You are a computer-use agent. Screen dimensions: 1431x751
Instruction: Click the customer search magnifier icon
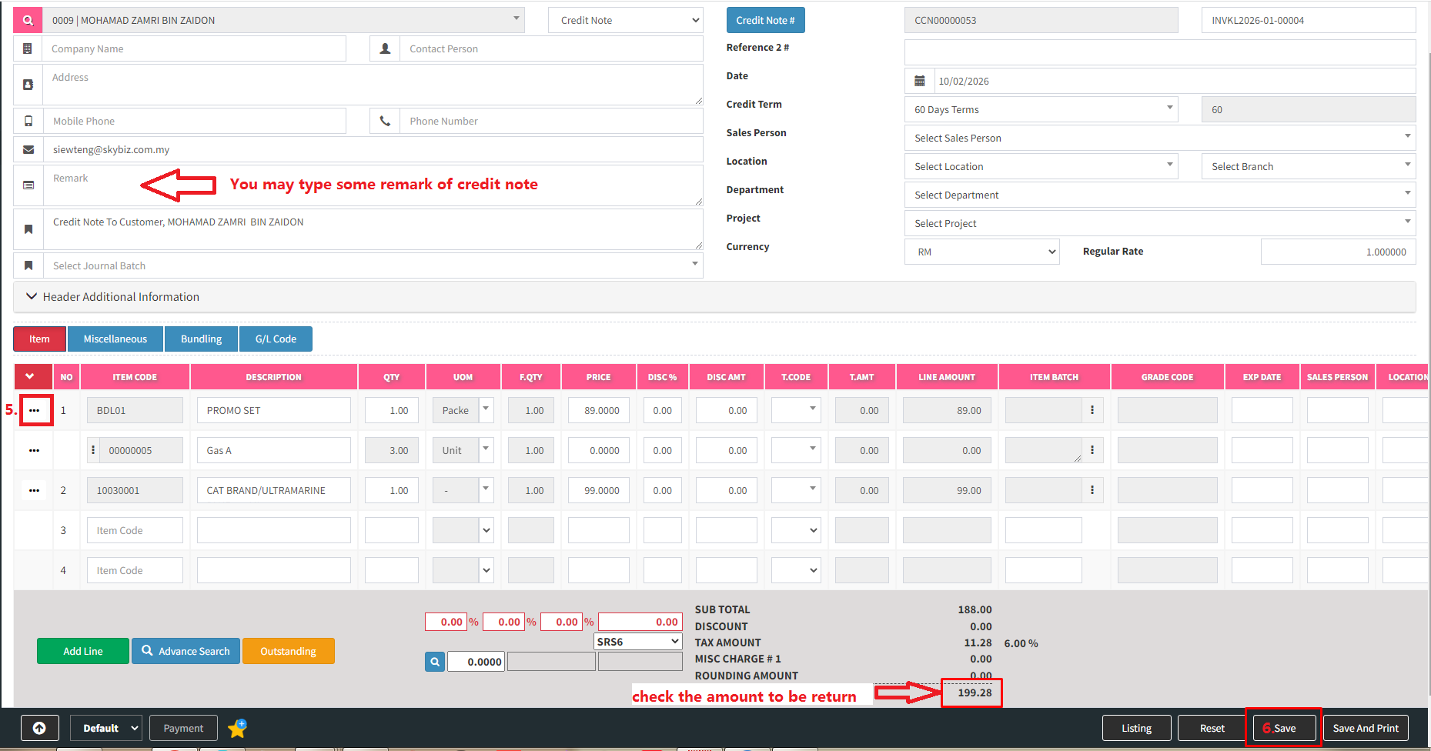click(28, 20)
